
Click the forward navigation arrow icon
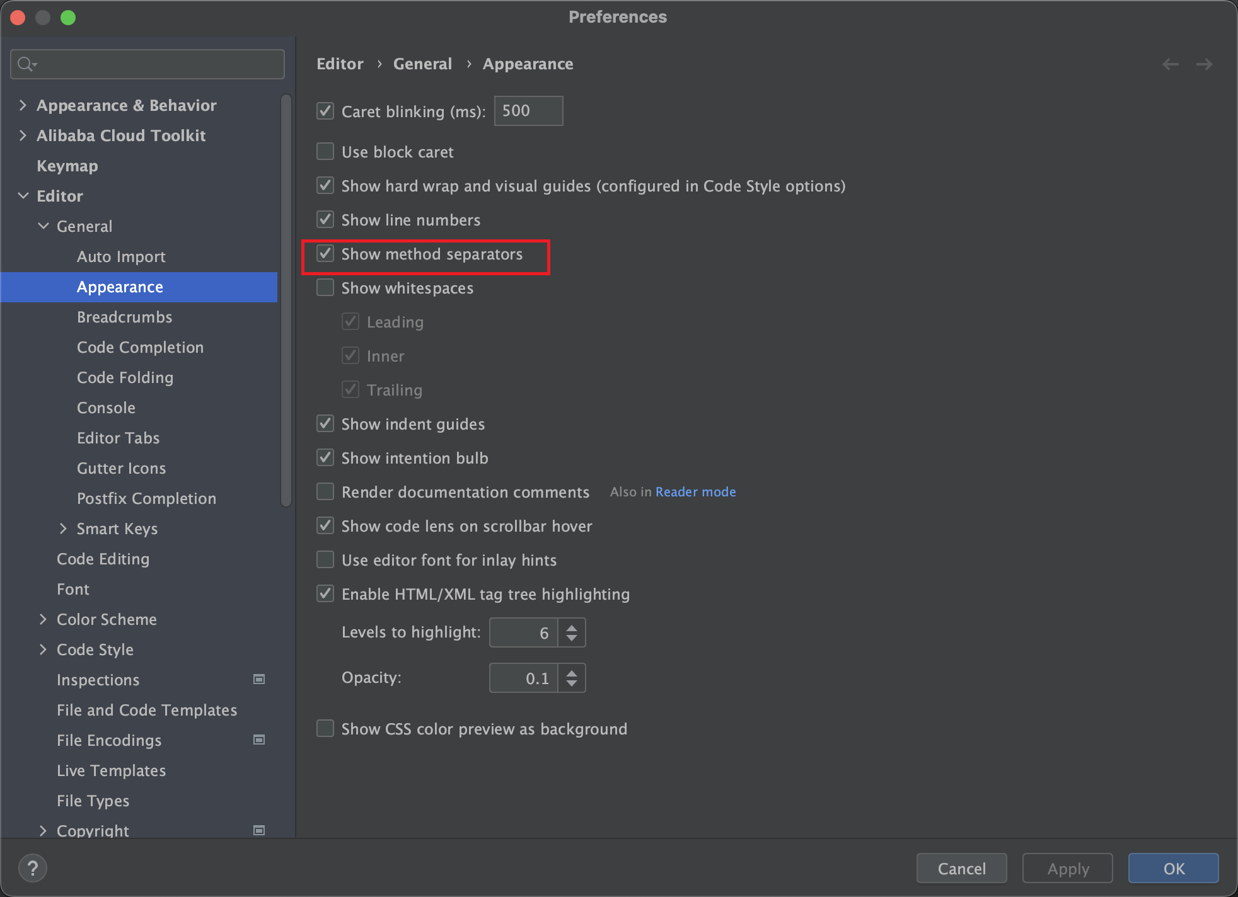tap(1204, 64)
